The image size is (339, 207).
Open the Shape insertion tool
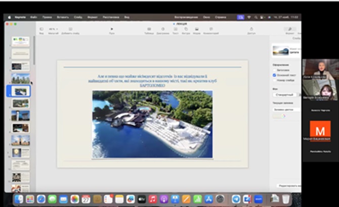coord(186,30)
